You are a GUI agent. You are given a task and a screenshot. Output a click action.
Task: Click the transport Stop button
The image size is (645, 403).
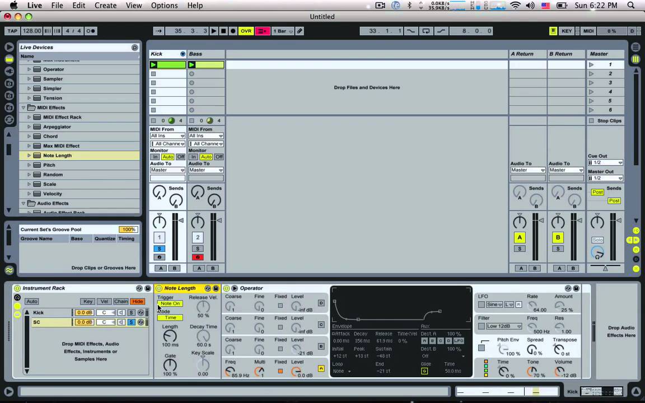tap(223, 31)
